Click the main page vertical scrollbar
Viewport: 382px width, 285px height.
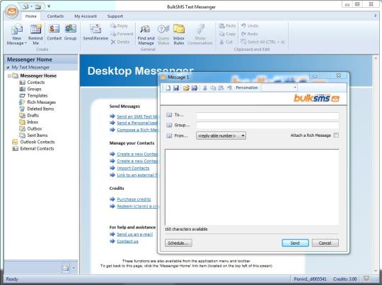click(x=375, y=164)
